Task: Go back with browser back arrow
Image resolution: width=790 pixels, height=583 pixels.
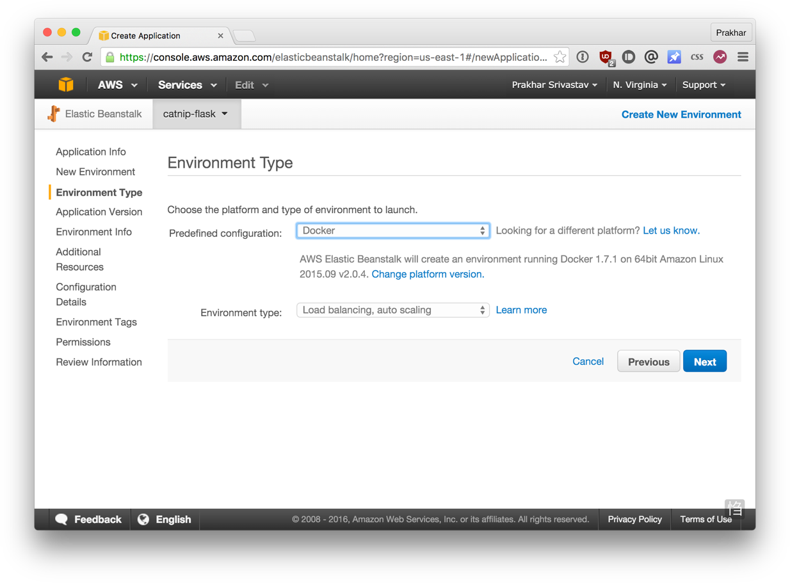Action: pyautogui.click(x=47, y=57)
